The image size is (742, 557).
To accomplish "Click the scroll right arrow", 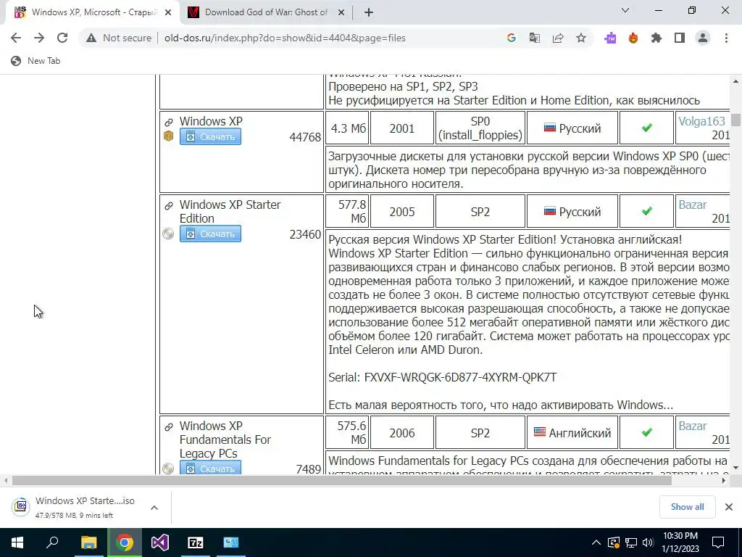I will click(724, 480).
